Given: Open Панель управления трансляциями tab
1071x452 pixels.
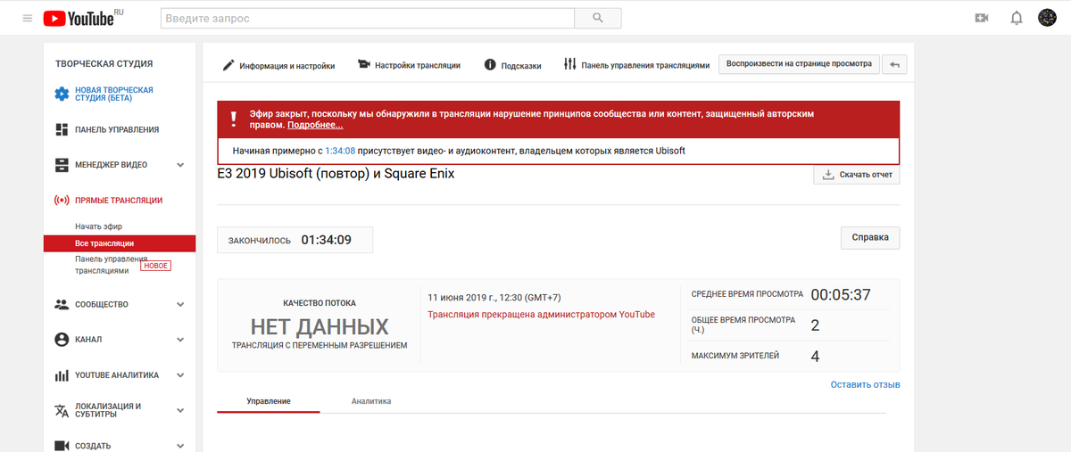Looking at the screenshot, I should coord(636,65).
